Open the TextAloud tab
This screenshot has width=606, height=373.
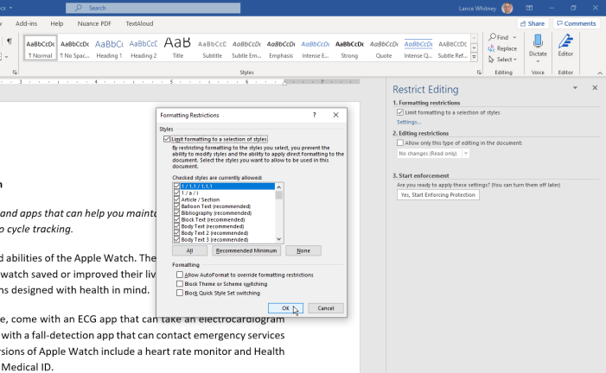[139, 23]
